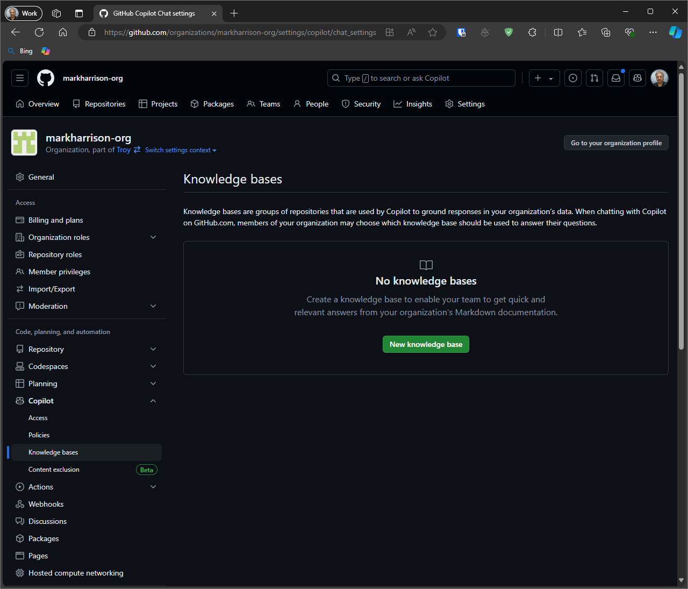Click inside the search or ask Copilot field

(x=421, y=78)
